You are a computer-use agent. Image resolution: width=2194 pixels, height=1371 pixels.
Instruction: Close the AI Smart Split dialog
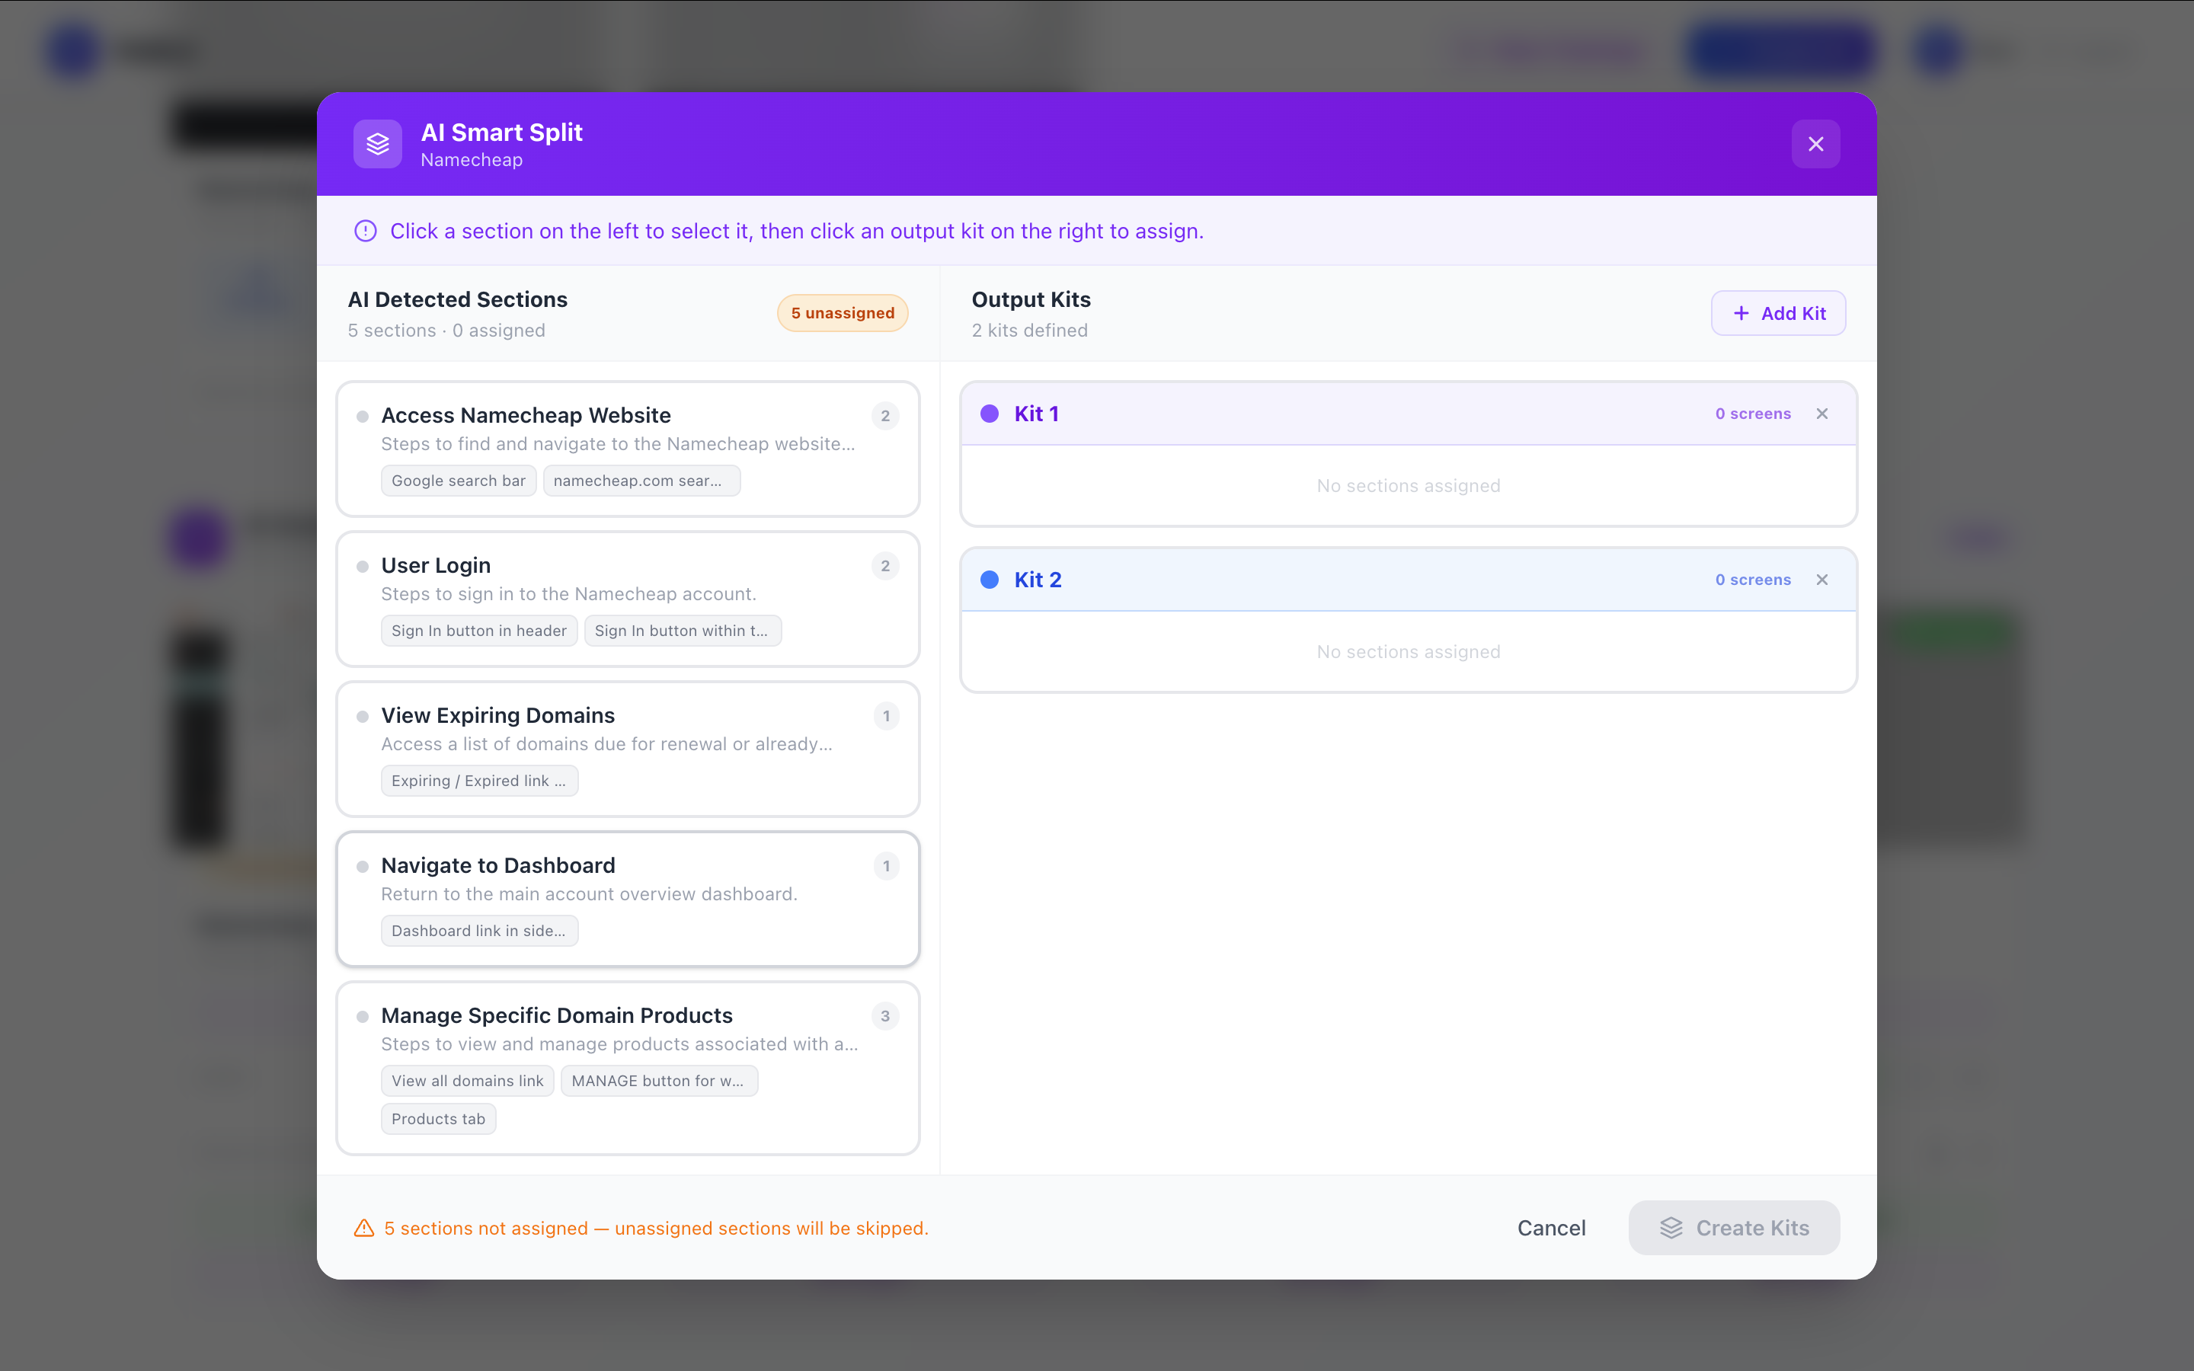tap(1815, 144)
